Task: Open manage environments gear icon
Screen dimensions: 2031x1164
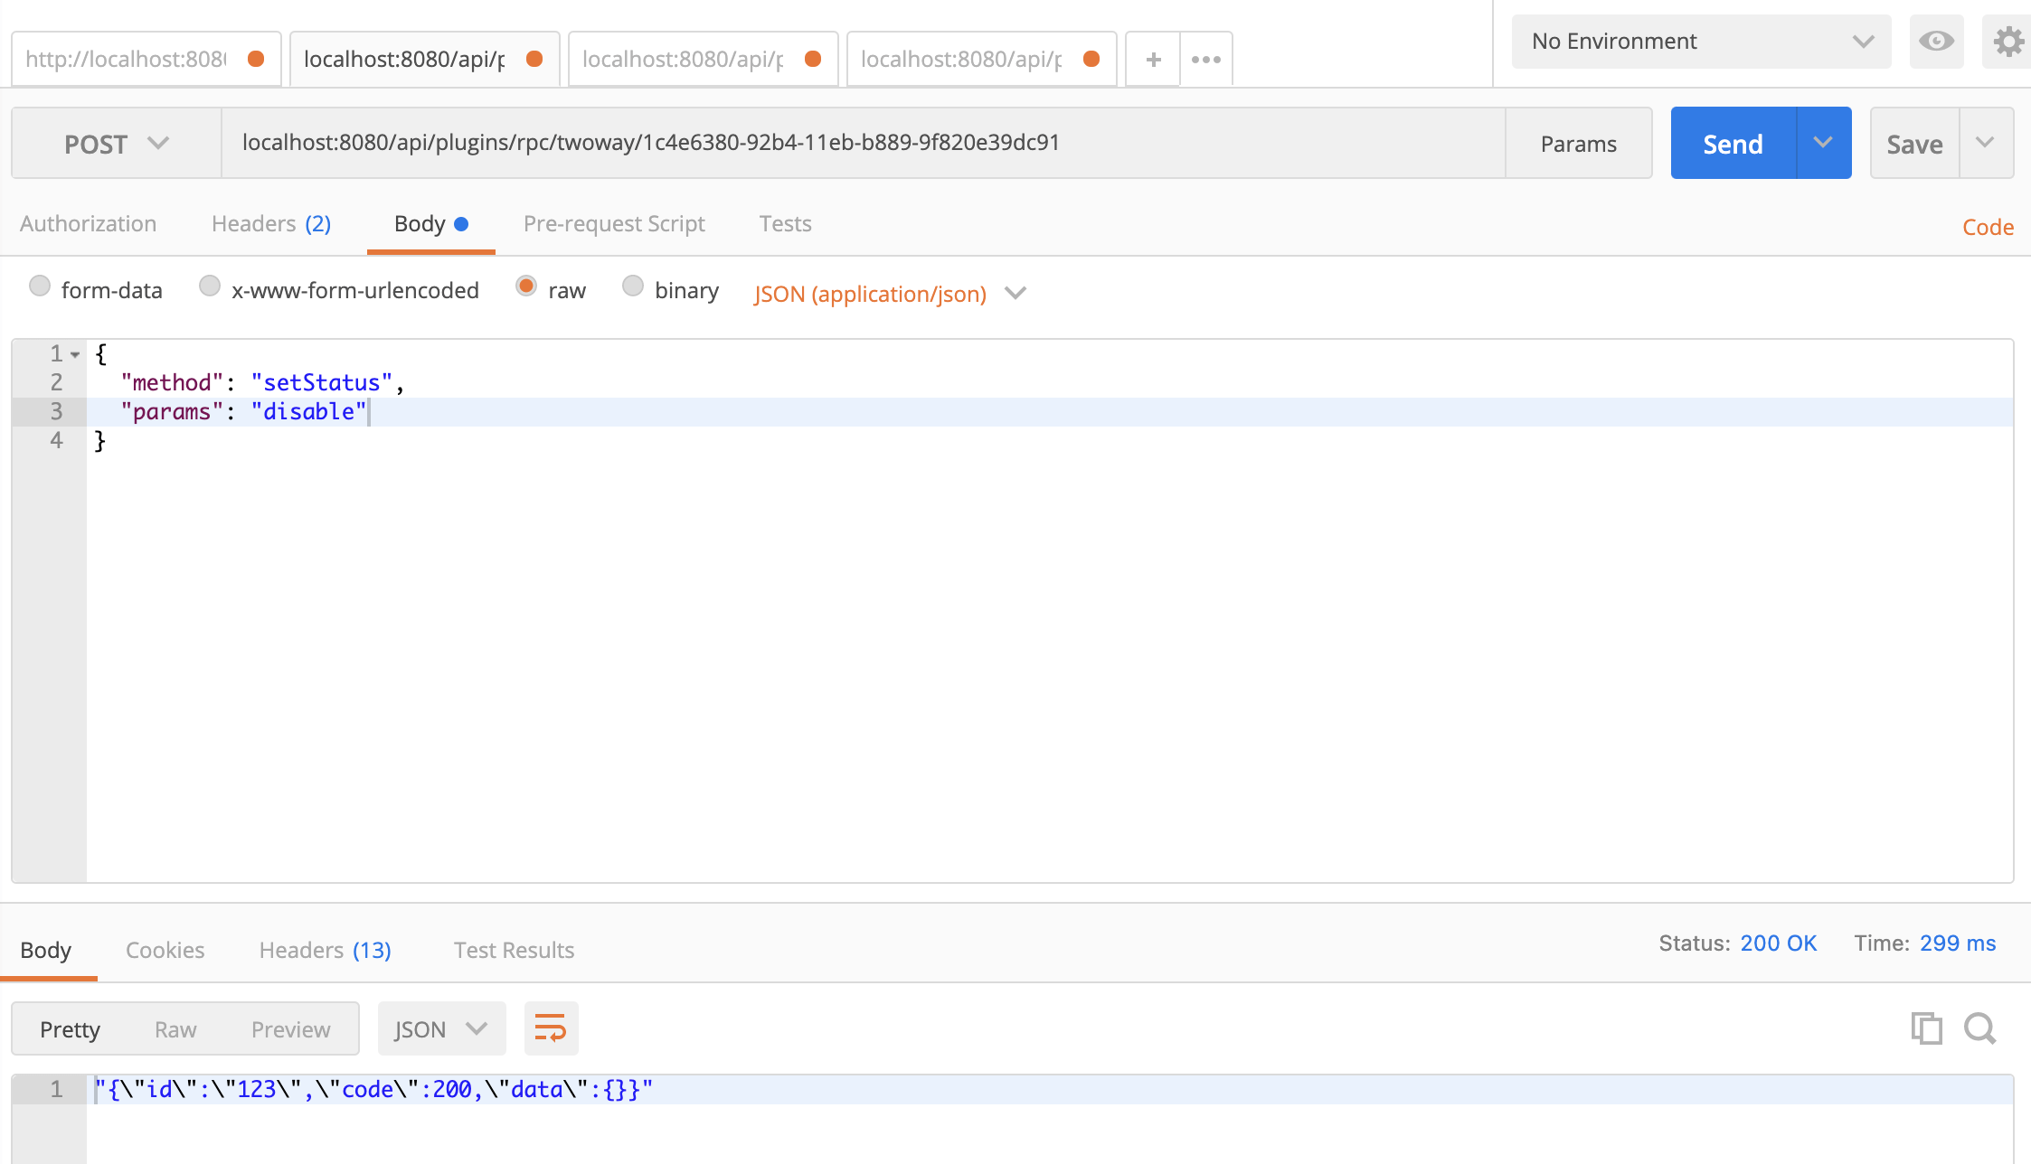Action: 2007,42
